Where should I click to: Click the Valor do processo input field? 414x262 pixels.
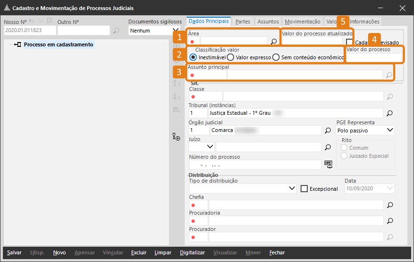[374, 57]
